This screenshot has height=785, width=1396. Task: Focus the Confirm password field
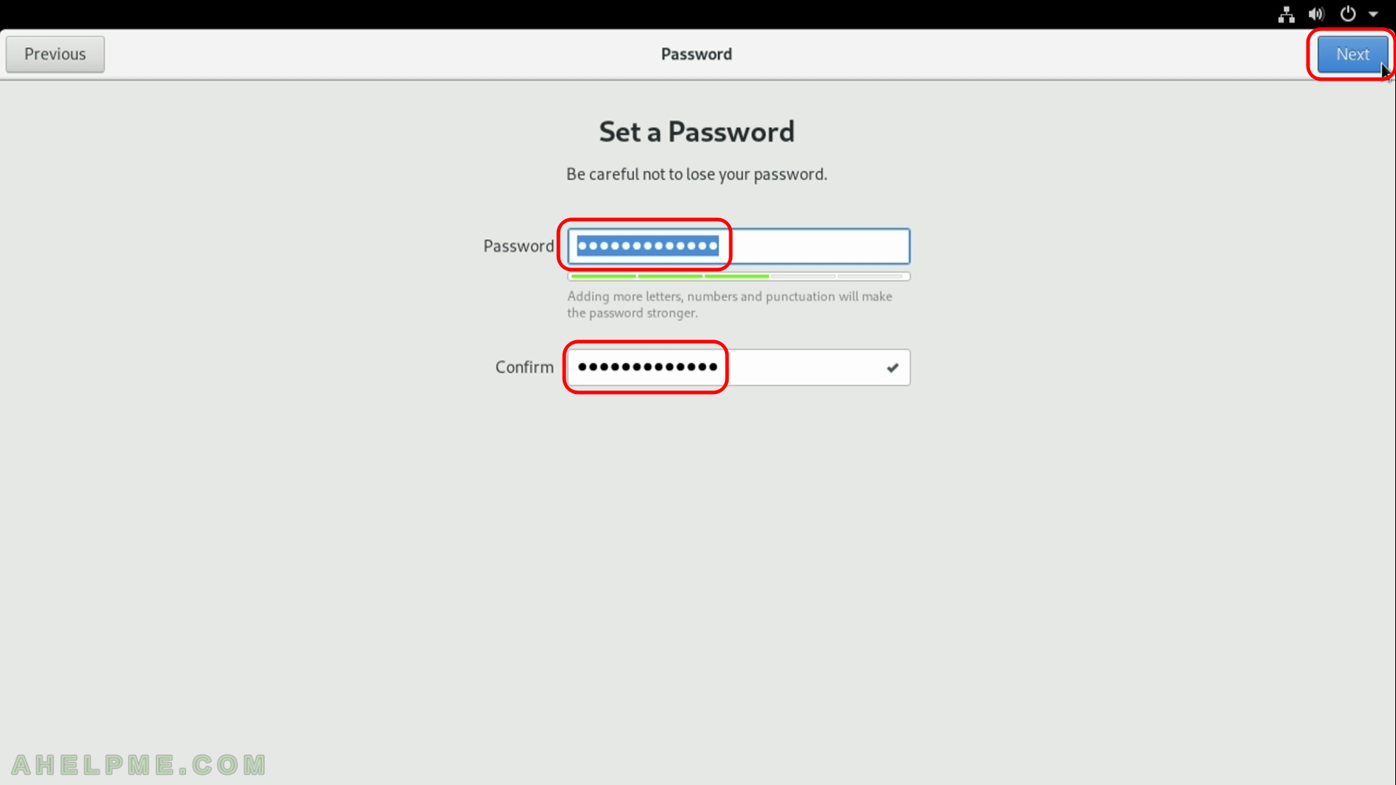[x=739, y=368]
